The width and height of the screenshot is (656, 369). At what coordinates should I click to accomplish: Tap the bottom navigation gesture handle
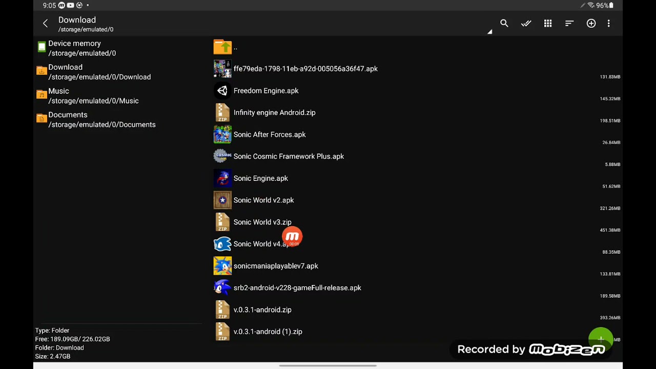click(x=328, y=366)
